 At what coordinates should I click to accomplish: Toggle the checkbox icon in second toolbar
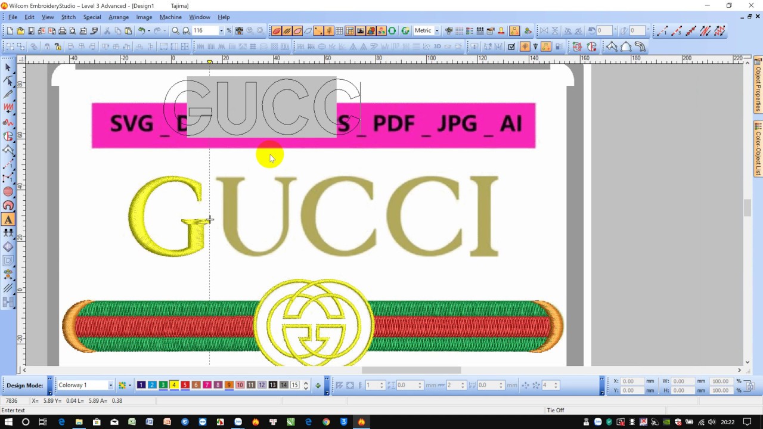(511, 46)
